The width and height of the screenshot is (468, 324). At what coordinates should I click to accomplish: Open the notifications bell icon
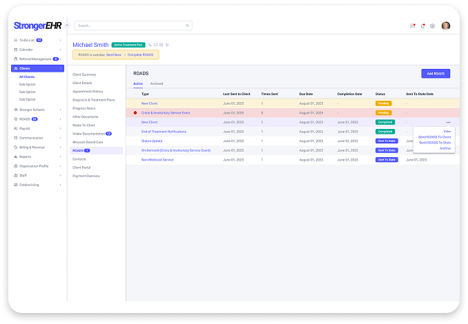[x=422, y=26]
